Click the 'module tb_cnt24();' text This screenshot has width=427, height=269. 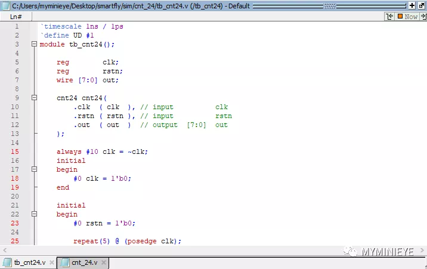pos(77,44)
